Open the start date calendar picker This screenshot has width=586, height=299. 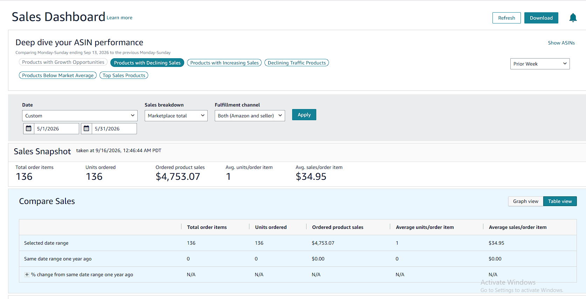tap(29, 129)
